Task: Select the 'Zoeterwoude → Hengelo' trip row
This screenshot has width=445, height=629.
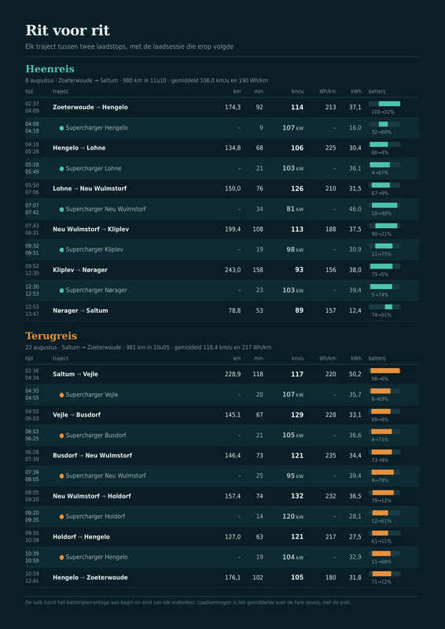Action: [x=222, y=108]
